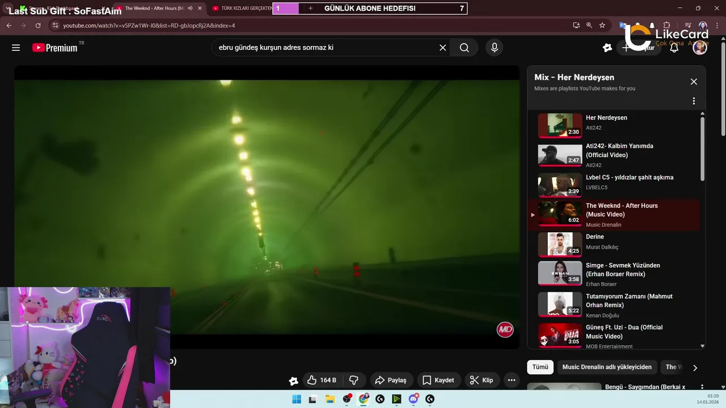Screen dimensions: 726x408
Task: Switch to TÜRK KIZLARI GERÇEKTEN tab
Action: click(241, 8)
